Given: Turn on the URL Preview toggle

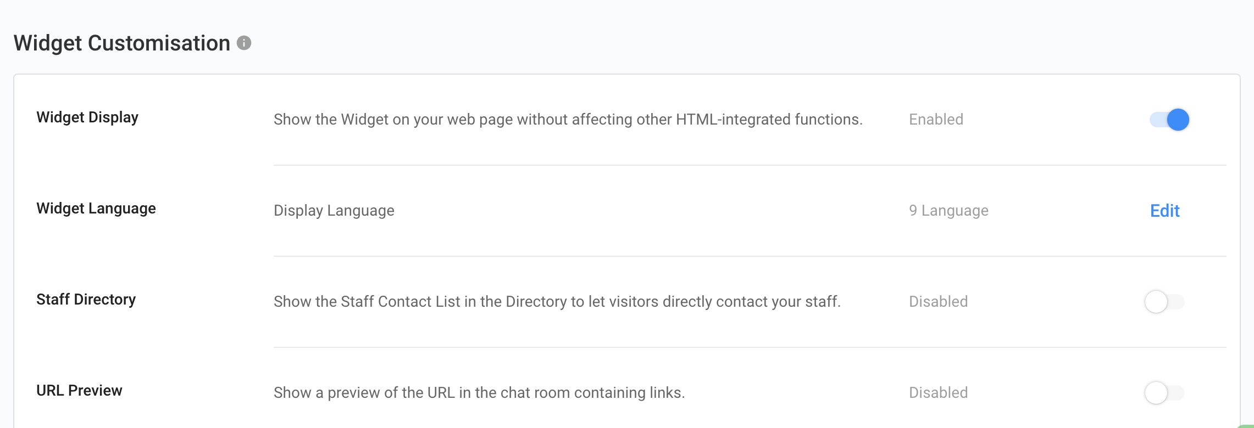Looking at the screenshot, I should point(1164,393).
